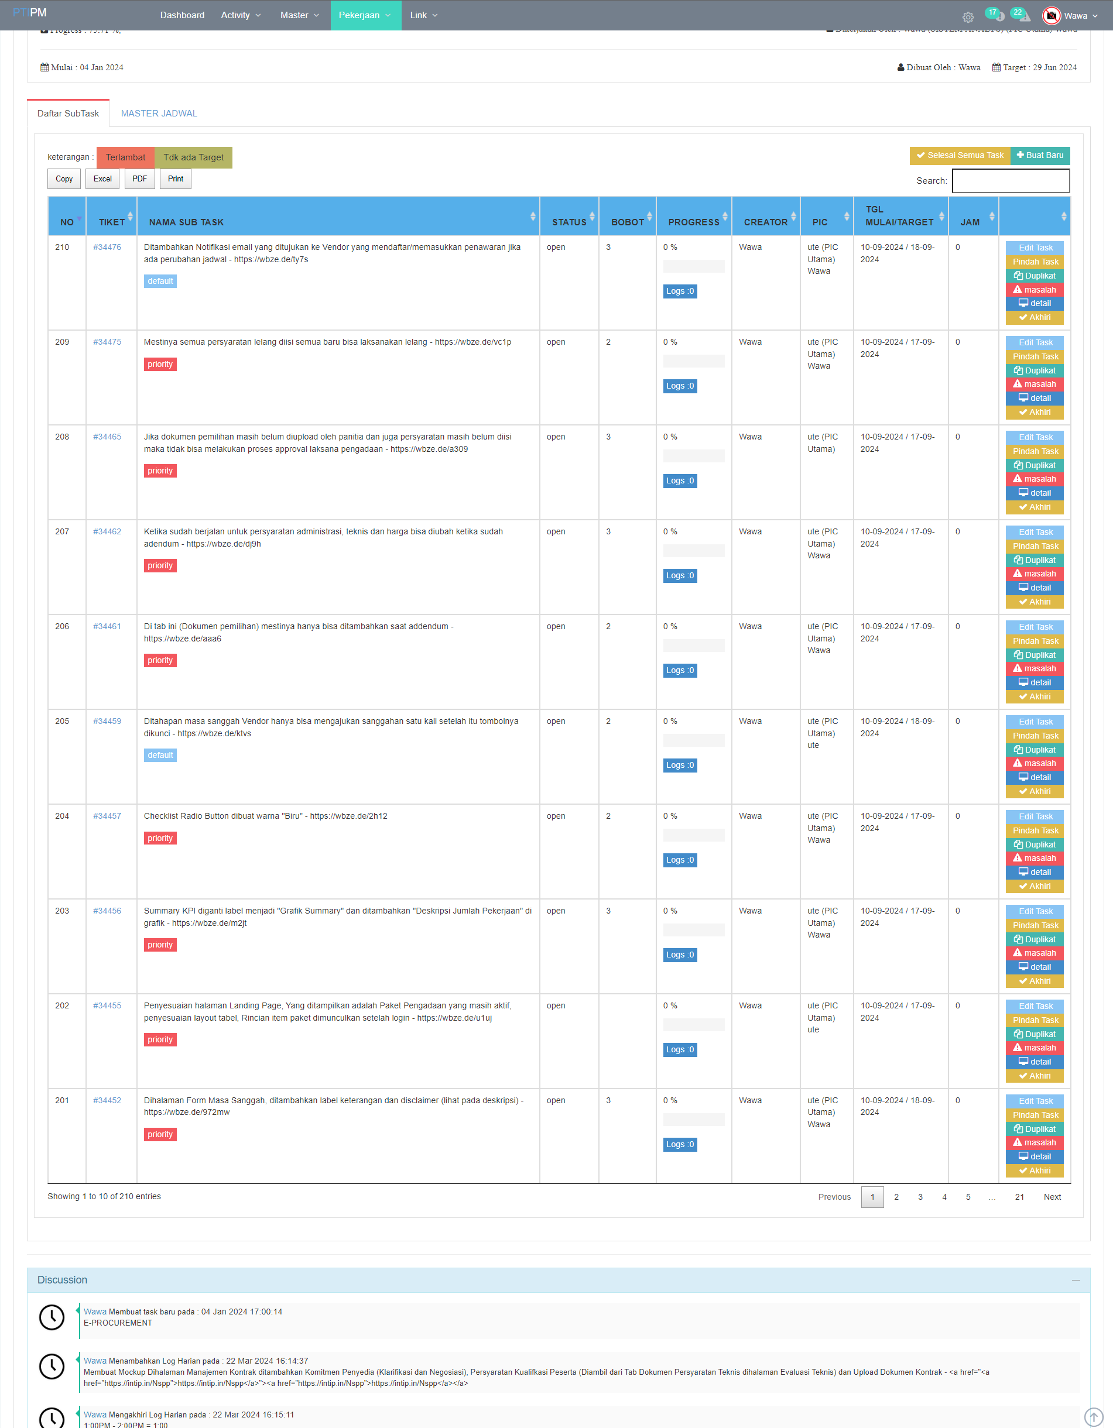Click the Wawa profile avatar picture
Viewport: 1113px width, 1428px height.
(x=1051, y=16)
